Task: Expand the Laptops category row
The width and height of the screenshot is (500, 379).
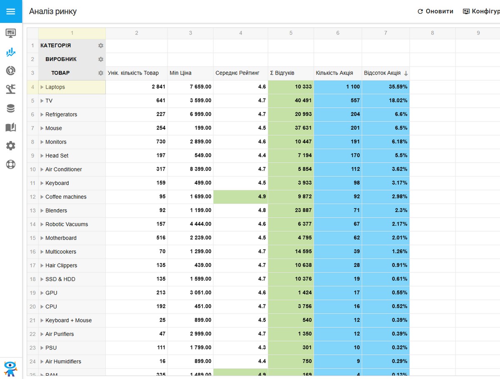Action: (42, 87)
